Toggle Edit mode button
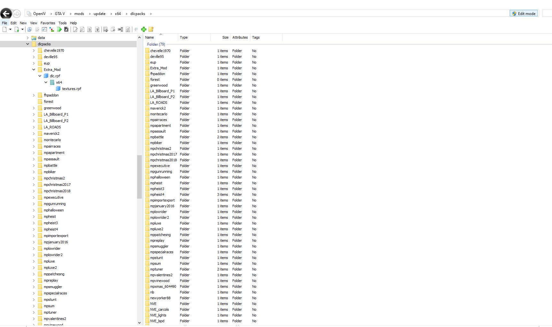Screen dimensions: 552x327 [524, 13]
